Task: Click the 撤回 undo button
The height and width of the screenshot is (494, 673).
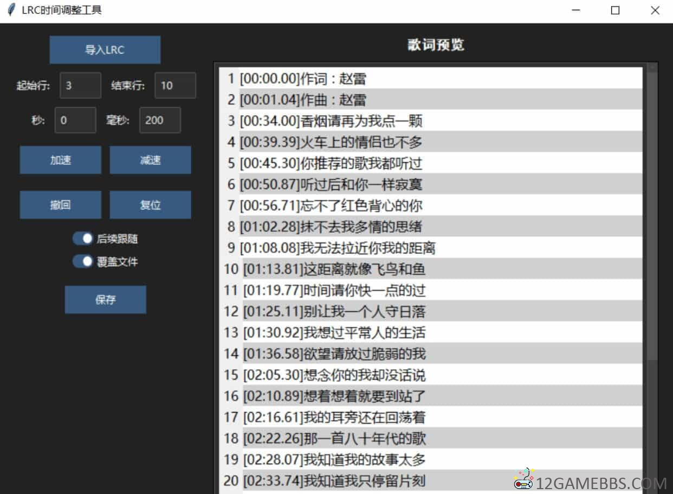Action: [x=60, y=205]
